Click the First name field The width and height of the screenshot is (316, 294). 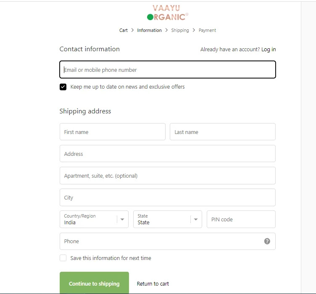pos(113,132)
